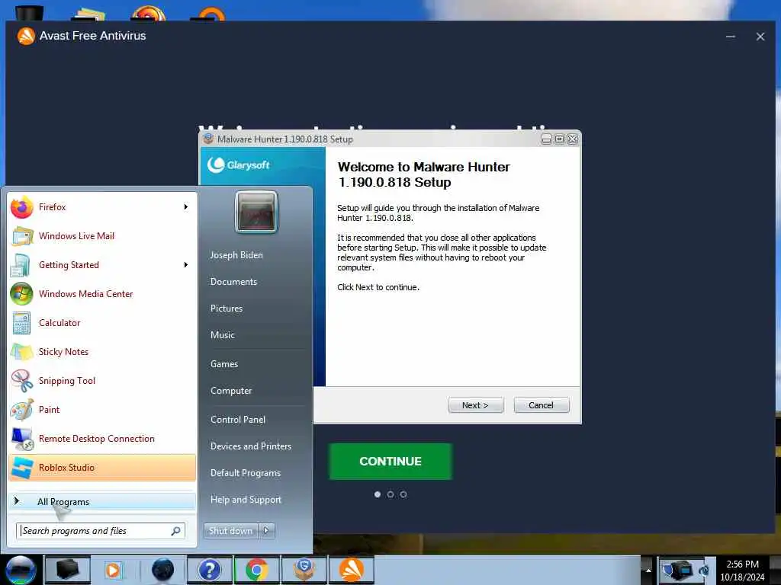Image resolution: width=781 pixels, height=585 pixels.
Task: Launch Roblox Studio icon
Action: pos(22,468)
